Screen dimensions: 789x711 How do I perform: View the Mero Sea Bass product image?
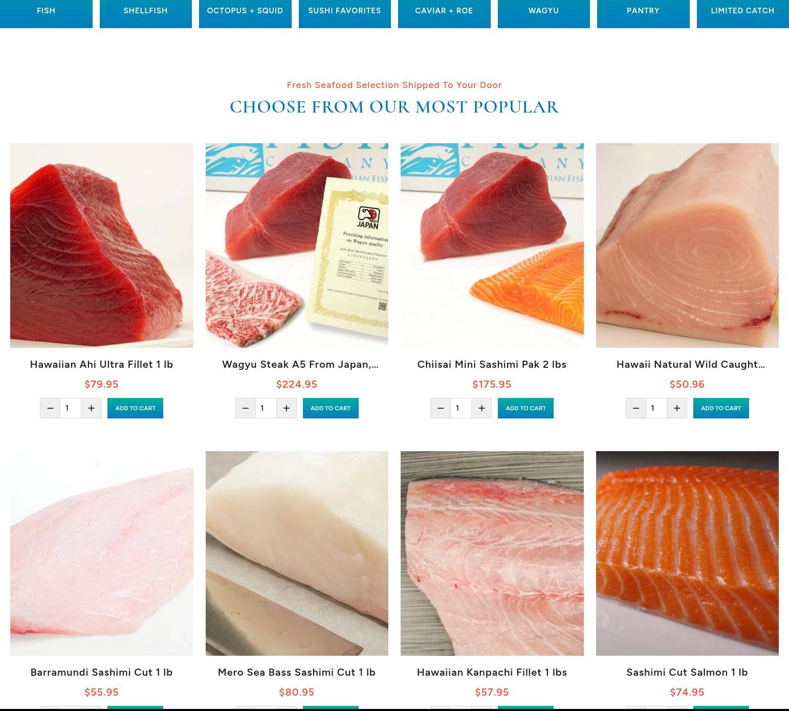coord(297,553)
